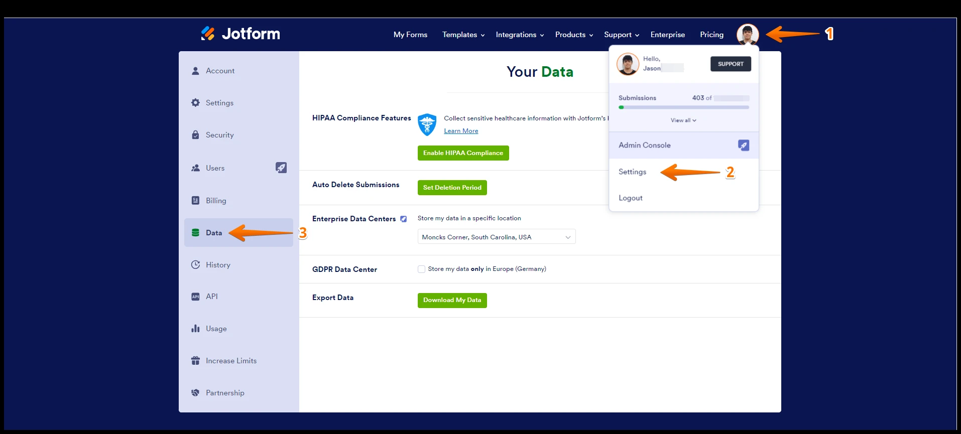Screen dimensions: 961x434
Task: Click the Partnership handshake icon
Action: click(195, 393)
